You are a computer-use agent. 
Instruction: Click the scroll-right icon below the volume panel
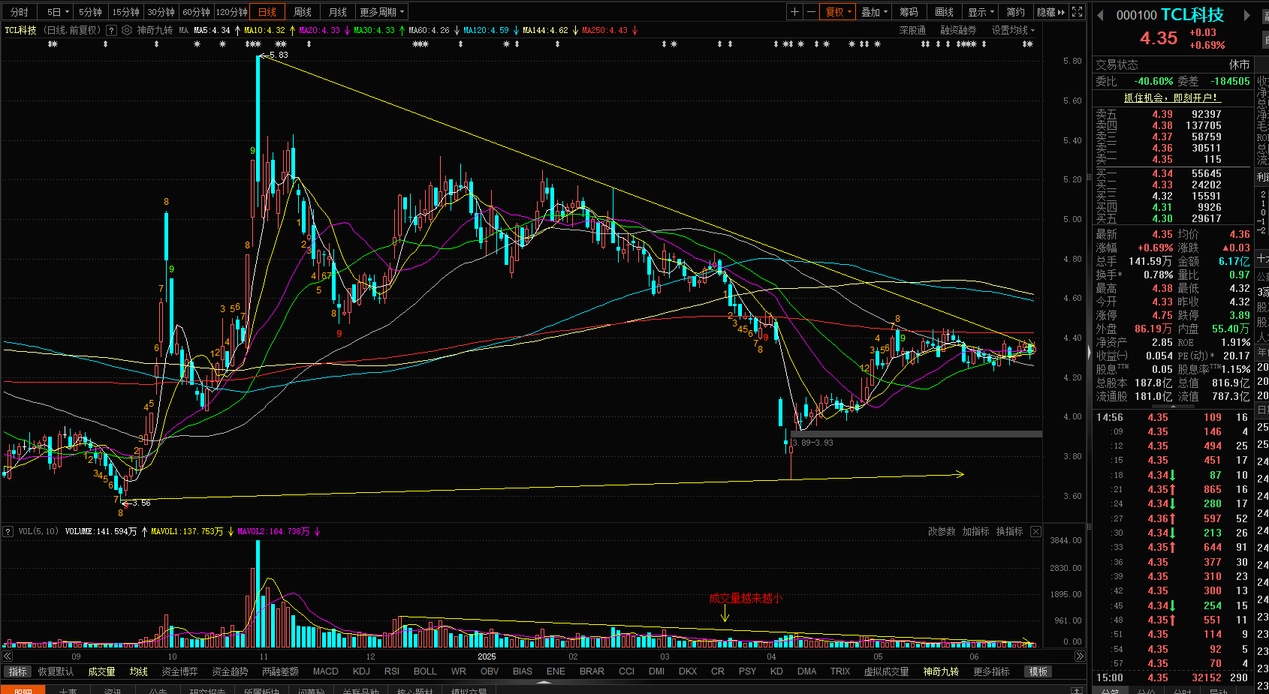[1080, 656]
